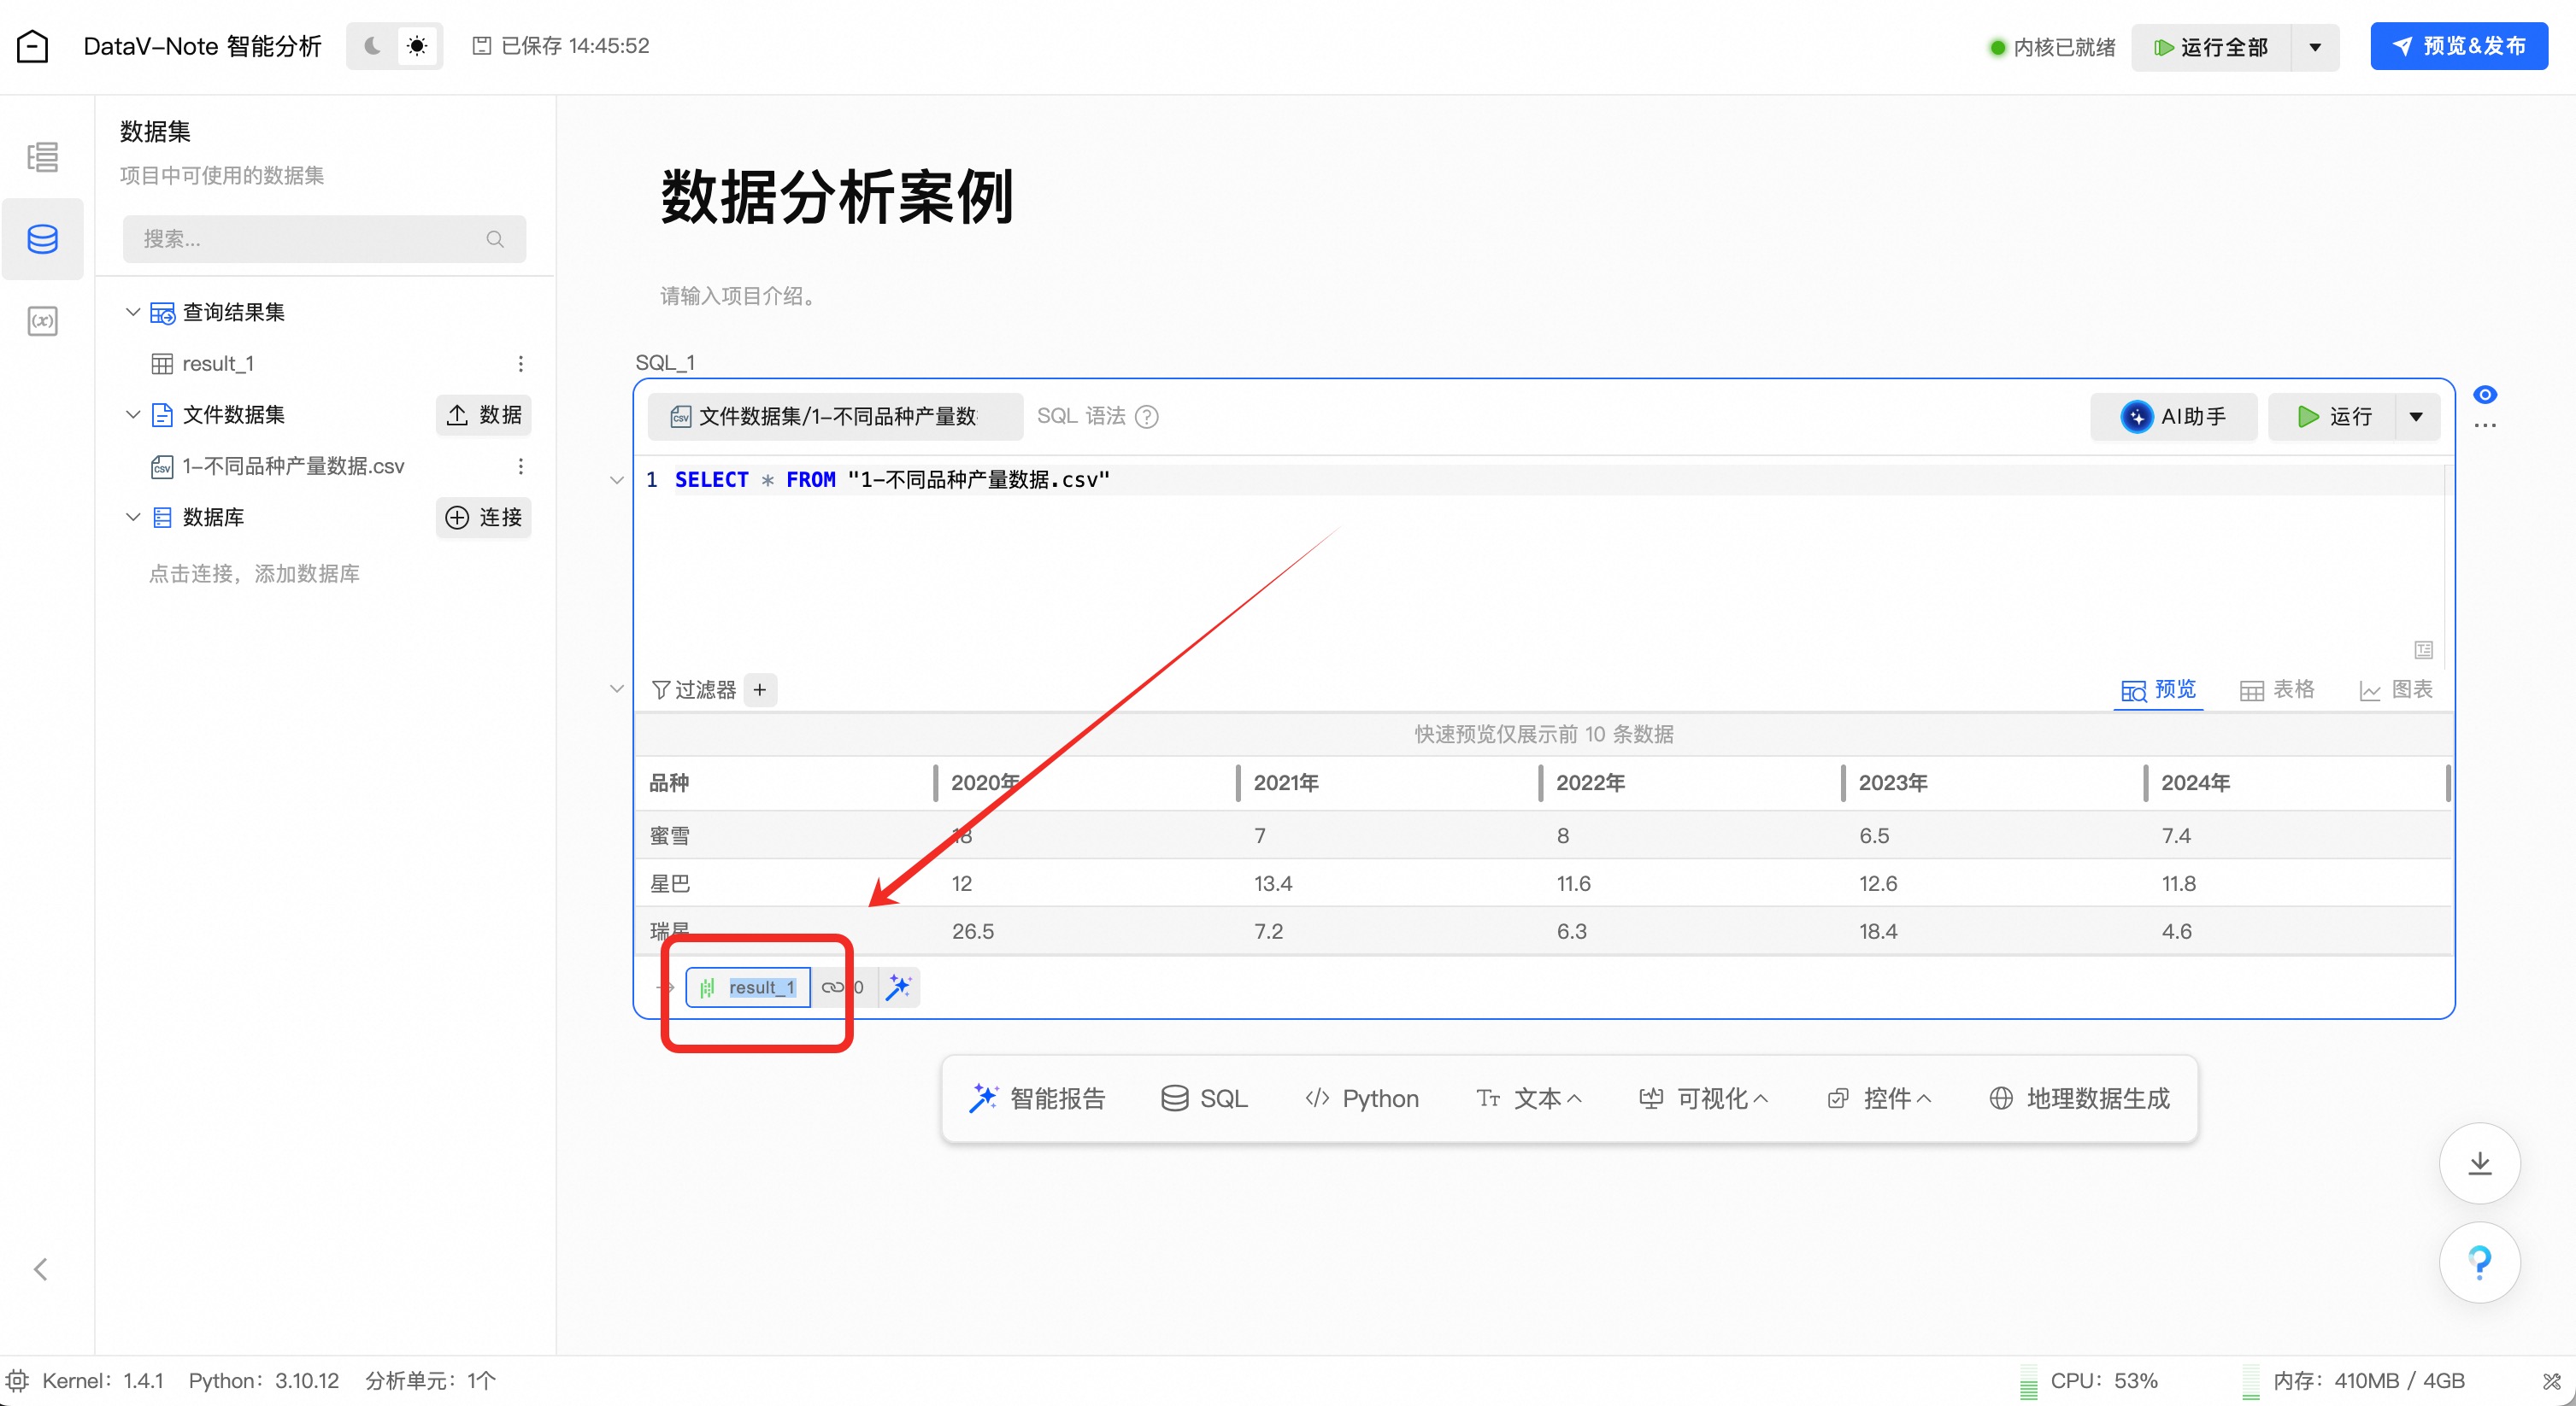Switch to the 表格 tab

(x=2277, y=689)
